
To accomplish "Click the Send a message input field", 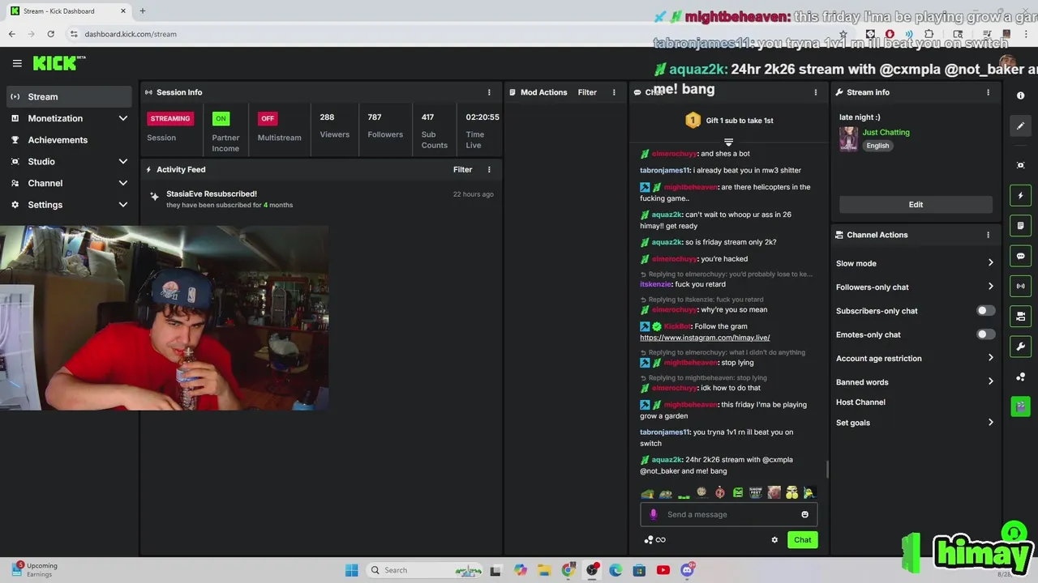I will [728, 514].
